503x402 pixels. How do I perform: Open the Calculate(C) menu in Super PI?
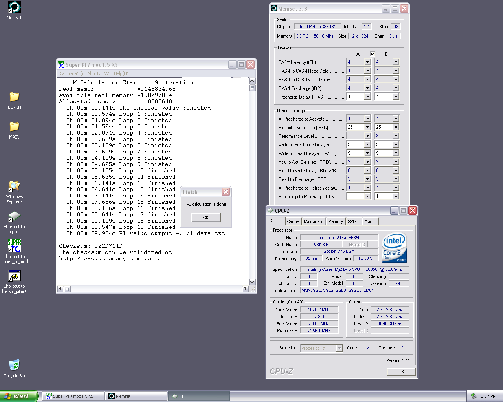point(71,73)
